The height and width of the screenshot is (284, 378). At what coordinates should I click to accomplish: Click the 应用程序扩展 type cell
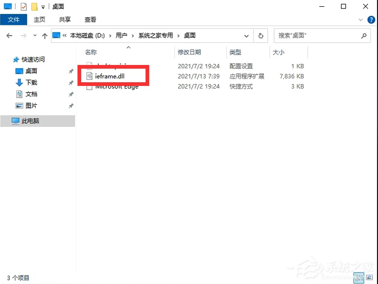[247, 77]
